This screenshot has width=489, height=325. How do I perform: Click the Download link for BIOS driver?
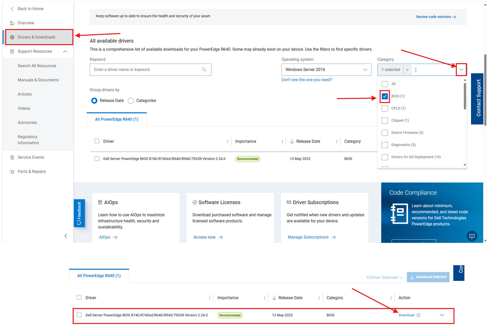coord(406,315)
